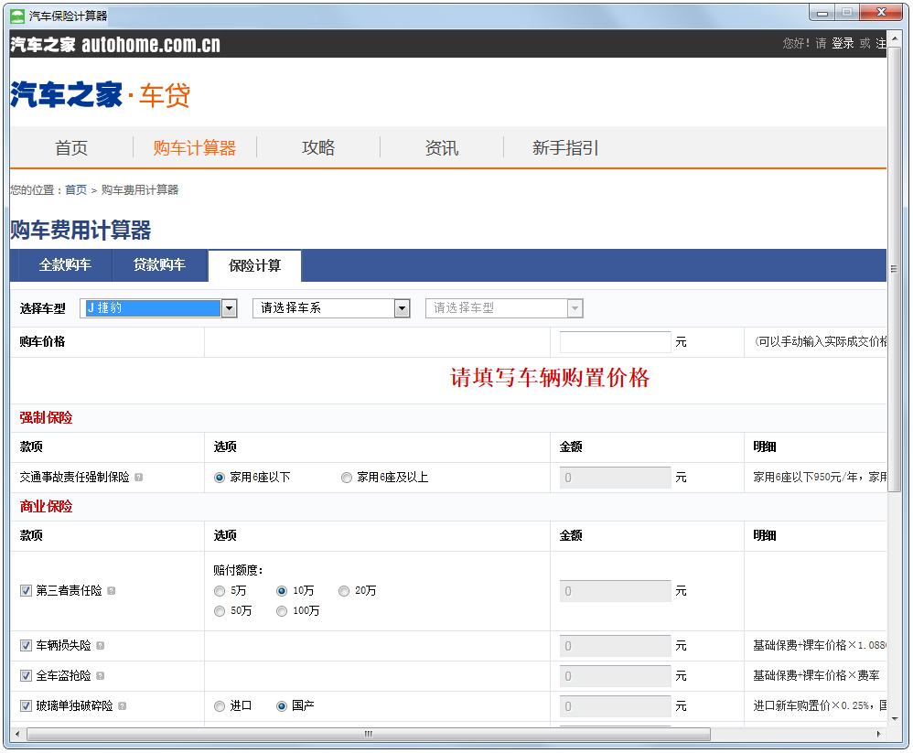Open the 首页 breadcrumb link
This screenshot has width=913, height=753.
click(76, 190)
